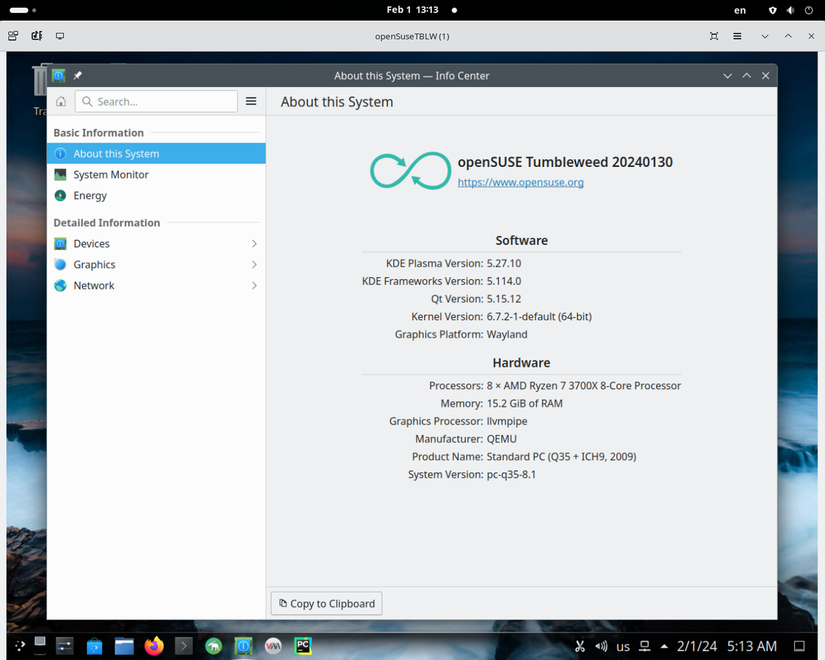The height and width of the screenshot is (660, 825).
Task: Click the host shield tray icon
Action: (773, 10)
